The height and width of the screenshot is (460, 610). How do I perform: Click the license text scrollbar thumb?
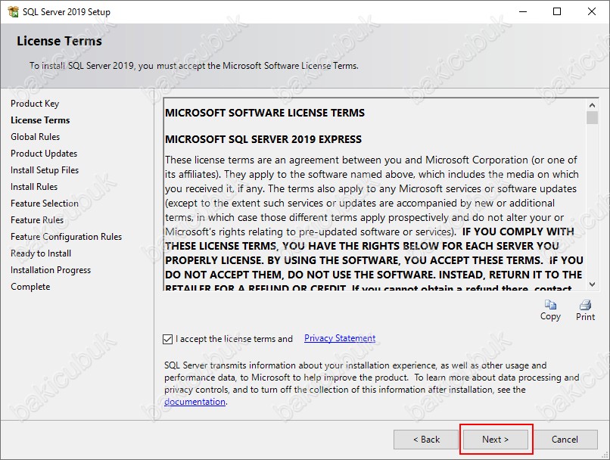coord(592,118)
